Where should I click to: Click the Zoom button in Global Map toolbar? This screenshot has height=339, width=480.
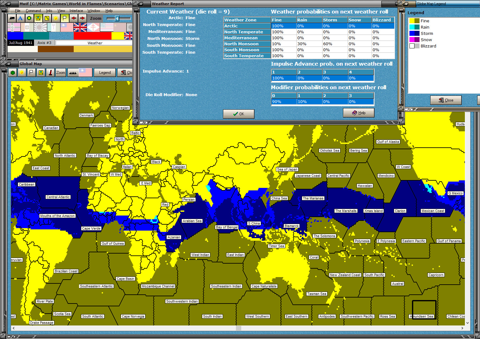60,73
